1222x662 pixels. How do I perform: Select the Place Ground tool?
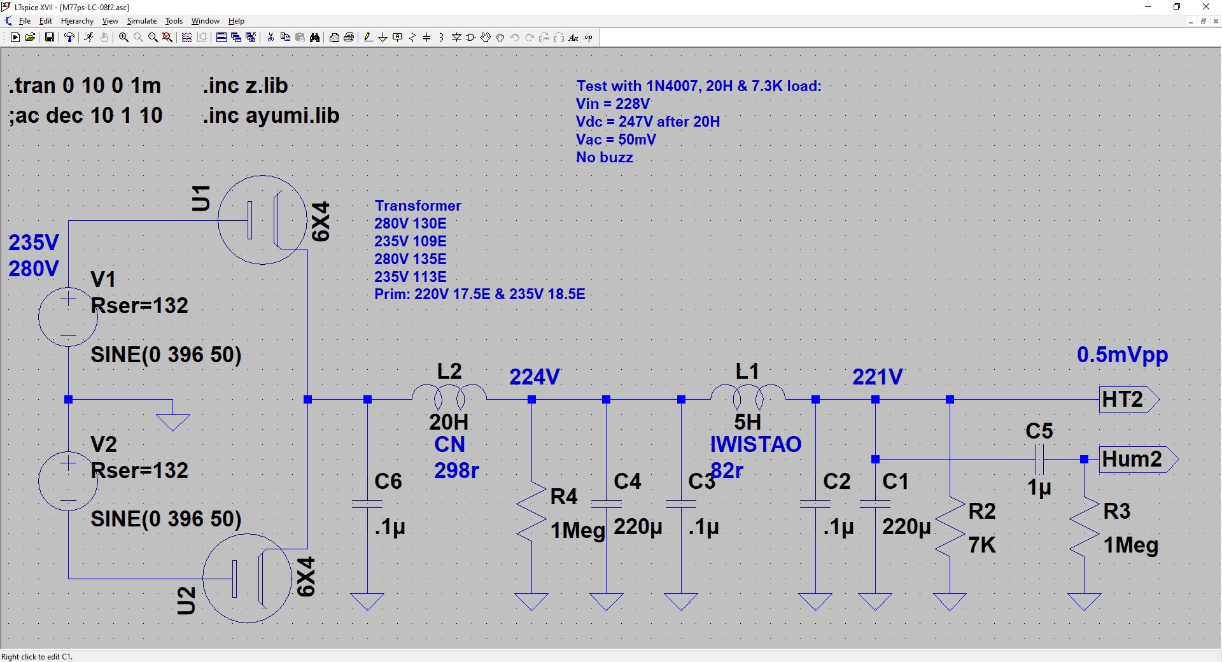coord(383,38)
